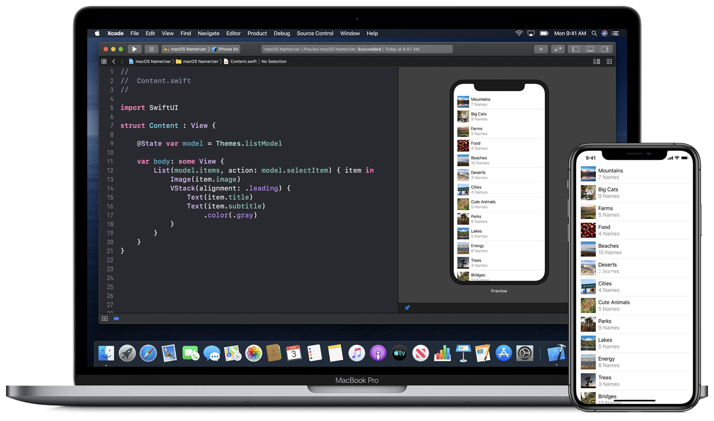Open the Library with the plus icon

click(541, 49)
